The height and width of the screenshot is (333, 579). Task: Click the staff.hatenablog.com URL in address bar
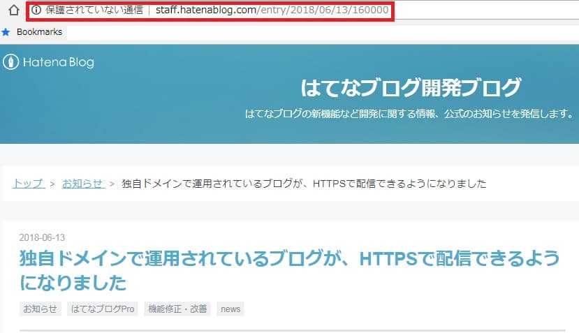tap(272, 10)
